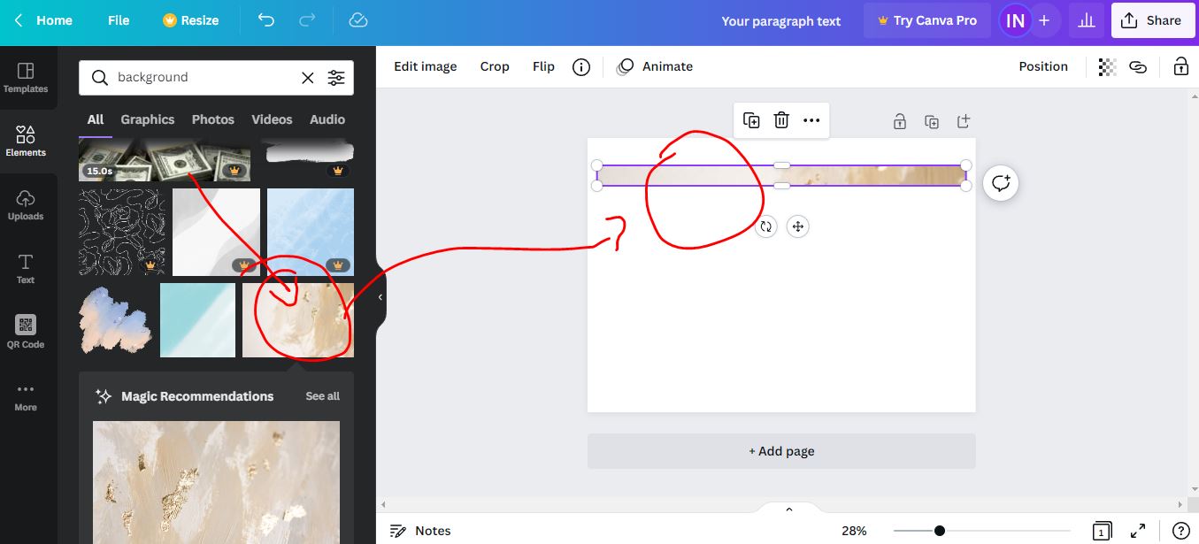This screenshot has width=1199, height=544.
Task: Switch to the Photos tab
Action: point(212,119)
